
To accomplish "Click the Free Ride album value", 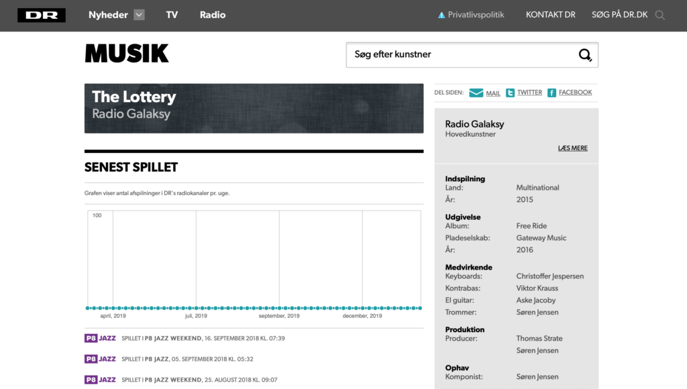I will pos(531,225).
